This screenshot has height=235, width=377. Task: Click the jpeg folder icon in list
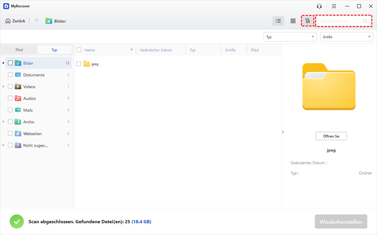[86, 64]
